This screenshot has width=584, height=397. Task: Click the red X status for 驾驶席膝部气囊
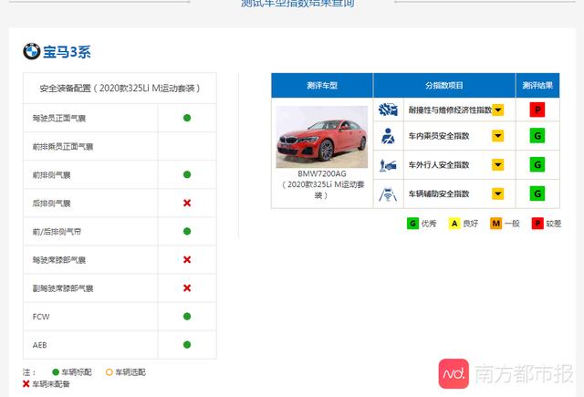[x=187, y=259]
